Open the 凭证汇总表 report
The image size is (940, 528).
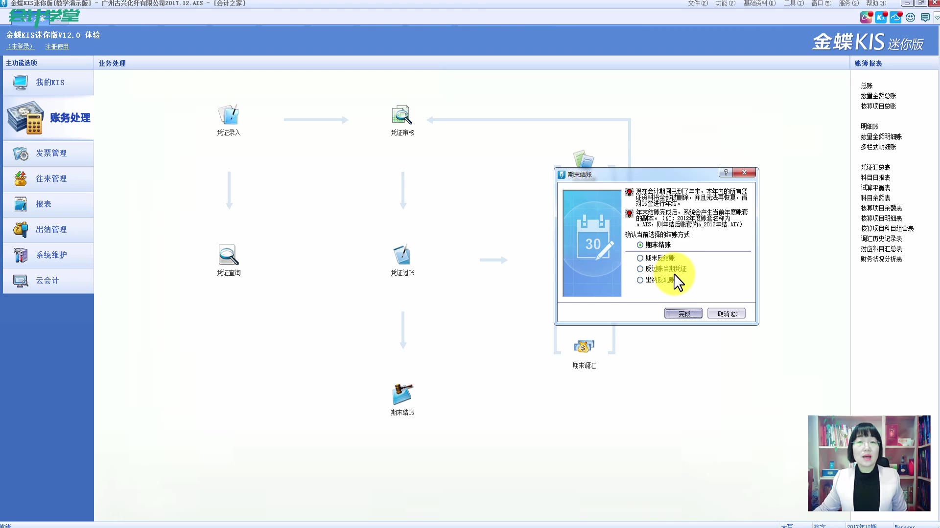875,168
